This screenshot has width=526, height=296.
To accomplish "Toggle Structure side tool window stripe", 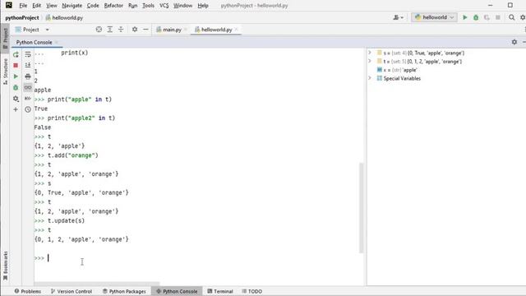I will [5, 72].
